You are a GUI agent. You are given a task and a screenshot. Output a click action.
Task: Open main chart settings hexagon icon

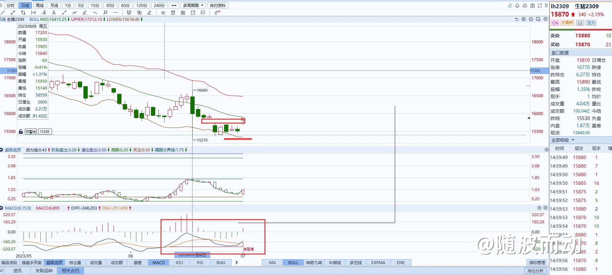[x=545, y=19]
